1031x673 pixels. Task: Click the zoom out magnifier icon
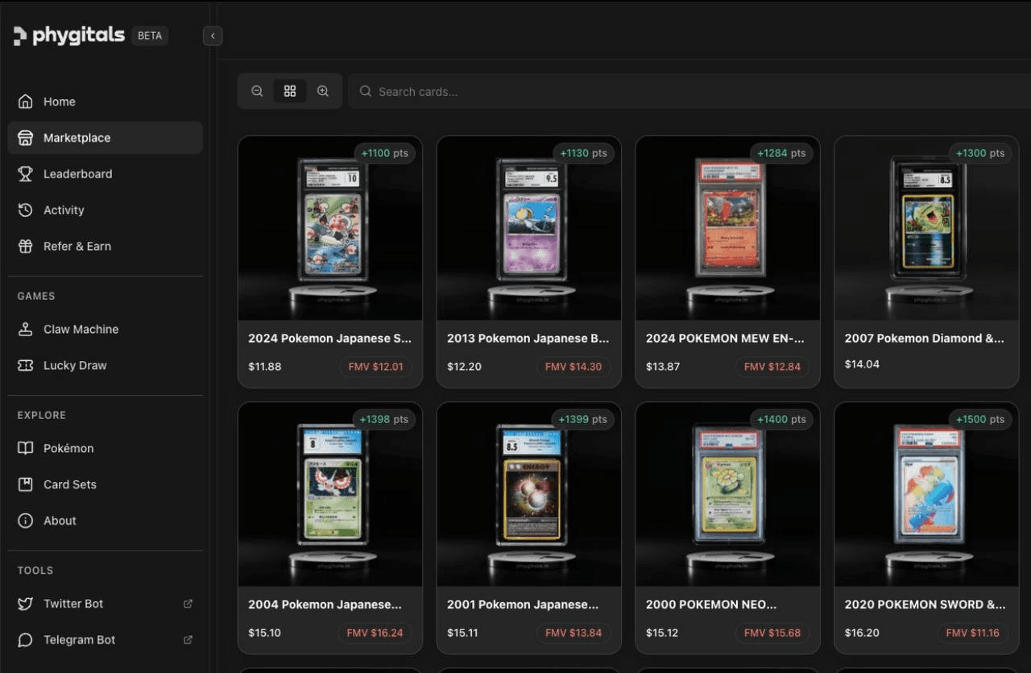pyautogui.click(x=257, y=91)
